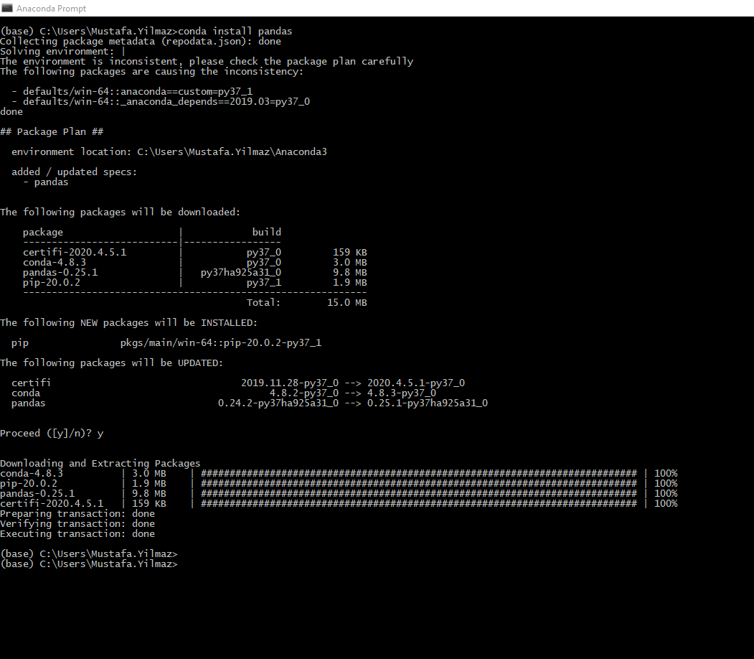Click 'Verifying transaction: done' line
Screen dimensions: 754x659
[x=77, y=524]
